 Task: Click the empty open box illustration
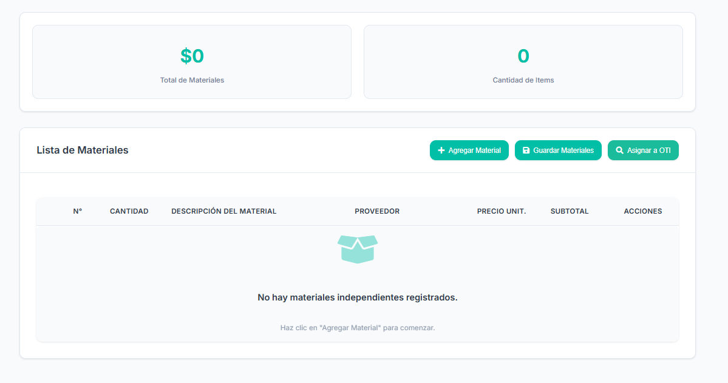coord(358,249)
